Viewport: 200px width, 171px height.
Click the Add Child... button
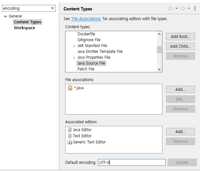180,46
